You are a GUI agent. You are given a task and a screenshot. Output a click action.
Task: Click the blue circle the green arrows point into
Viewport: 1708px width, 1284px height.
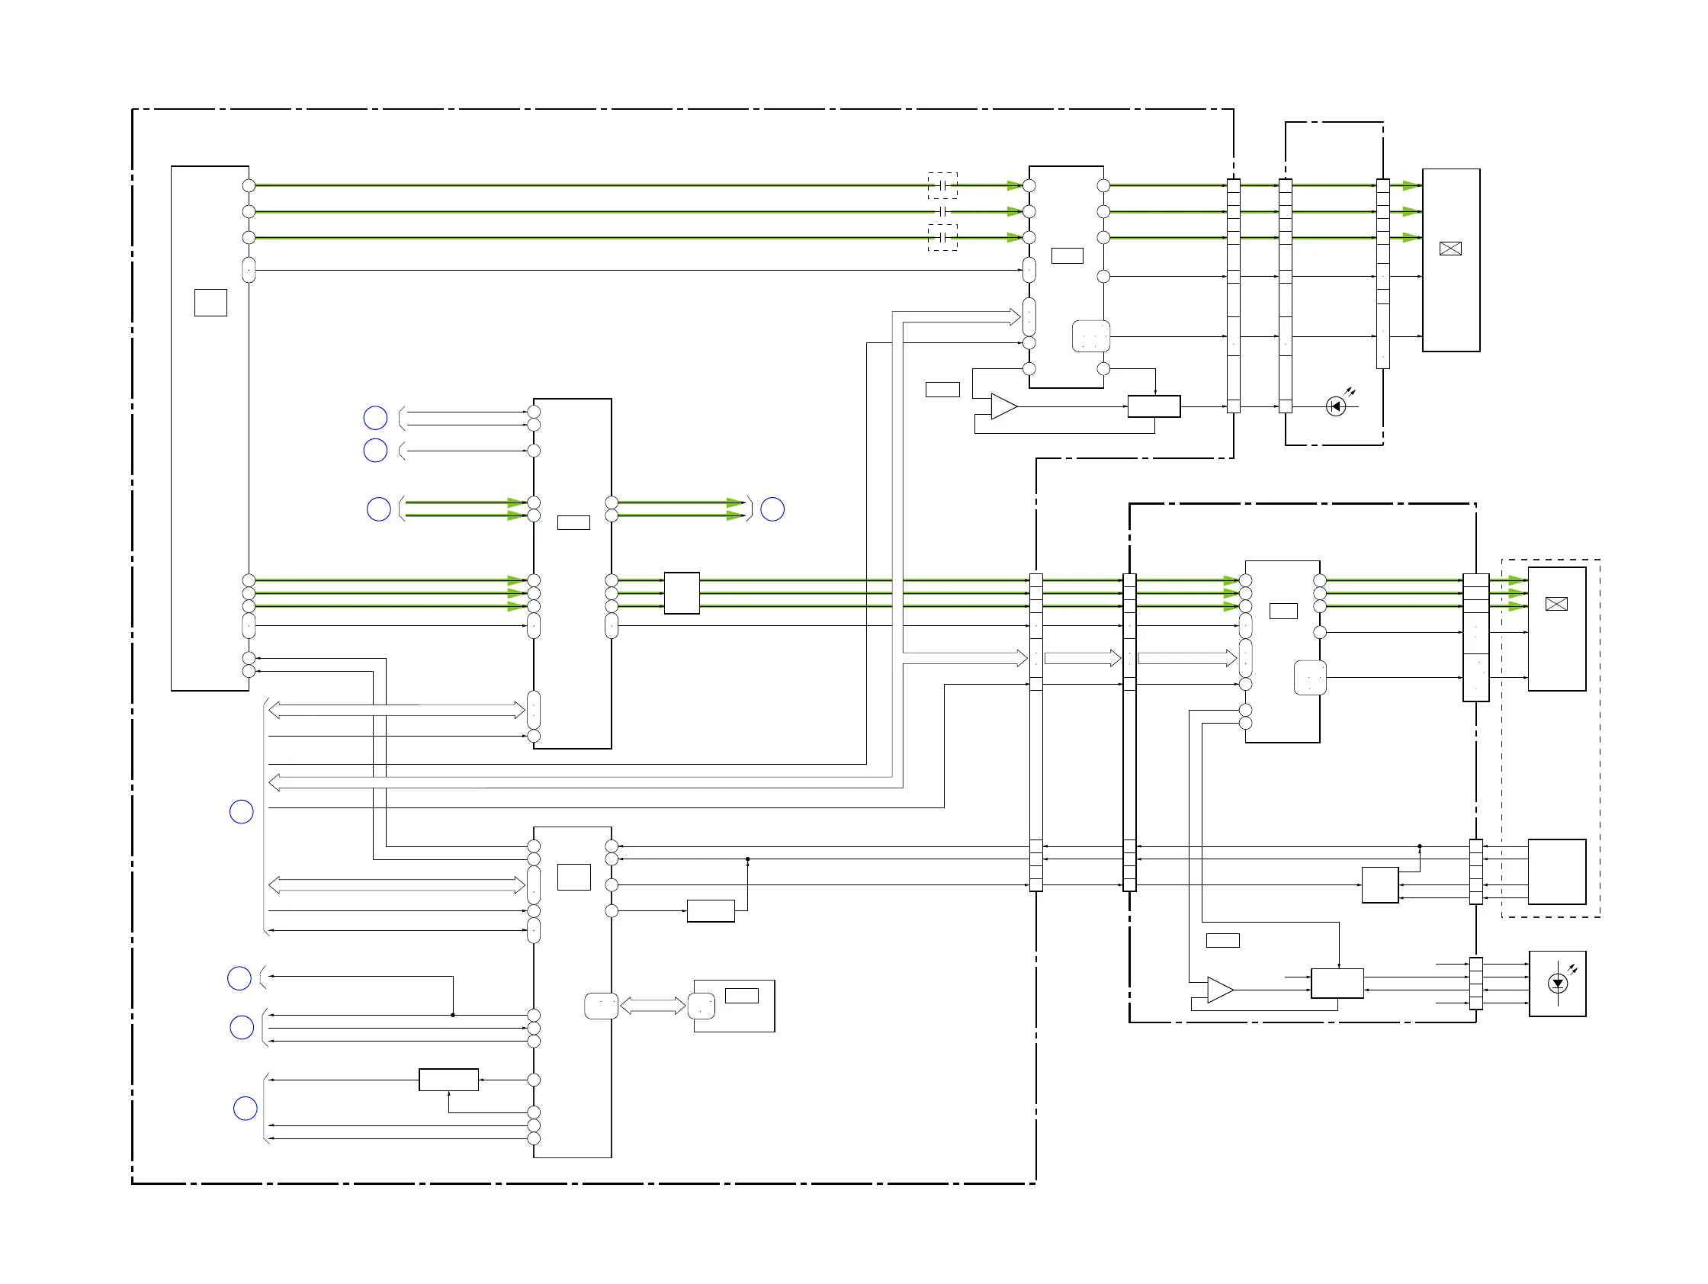click(773, 509)
